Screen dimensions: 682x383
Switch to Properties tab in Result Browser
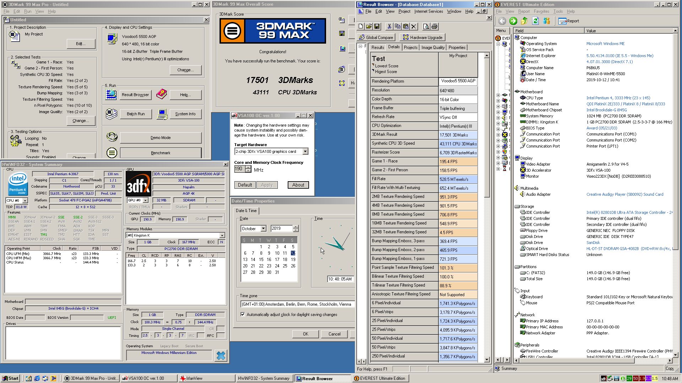pyautogui.click(x=457, y=47)
